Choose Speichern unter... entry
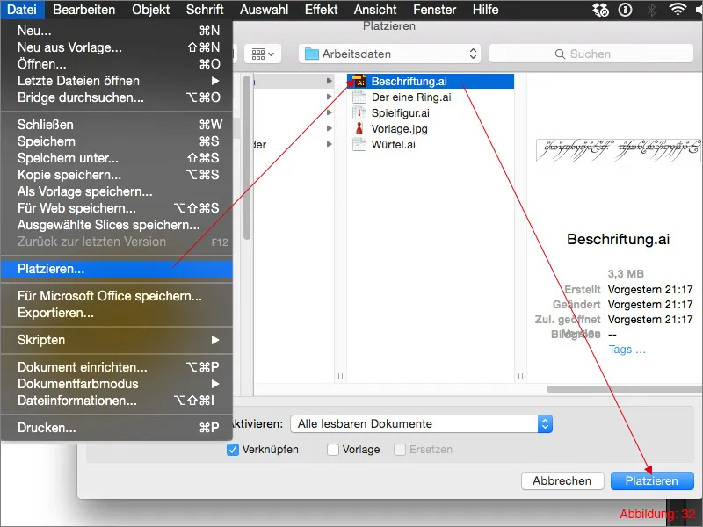 click(117, 158)
